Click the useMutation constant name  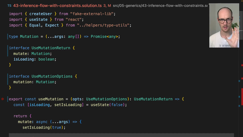pyautogui.click(x=51, y=99)
